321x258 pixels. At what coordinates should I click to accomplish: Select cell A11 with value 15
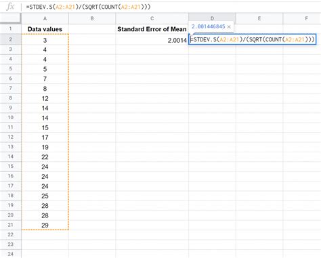click(45, 128)
